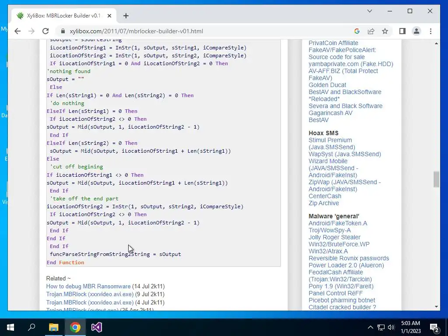
Task: Open Visual Studio from taskbar
Action: click(97, 327)
